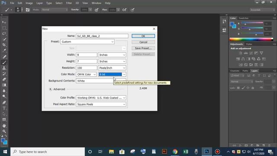Toggle lock position in Layers panel
277x156 pixels.
point(248,88)
